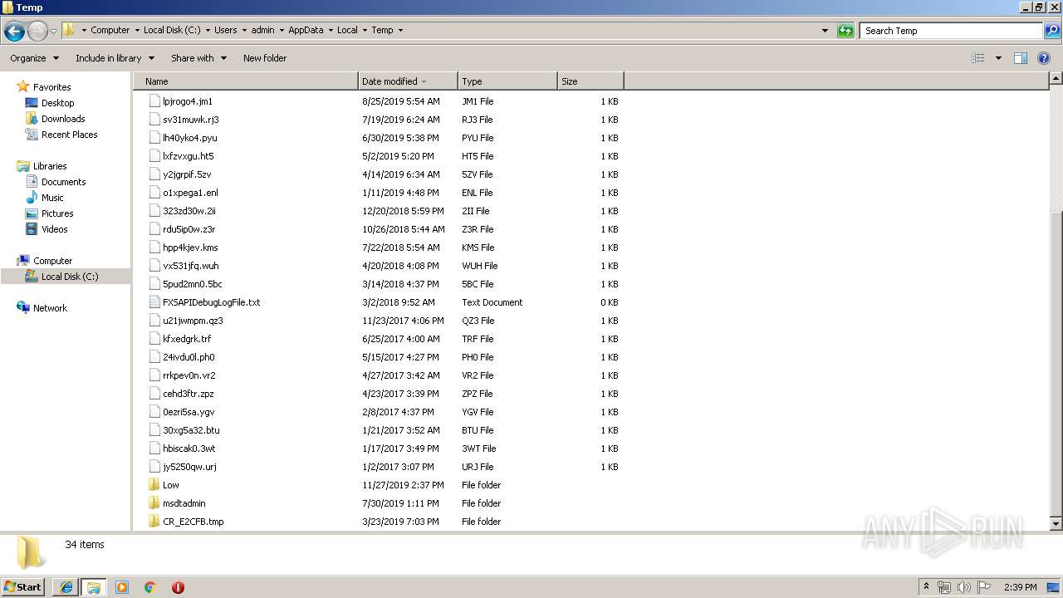Click the Back navigation arrow
Viewport: 1063px width, 598px height.
pyautogui.click(x=14, y=31)
